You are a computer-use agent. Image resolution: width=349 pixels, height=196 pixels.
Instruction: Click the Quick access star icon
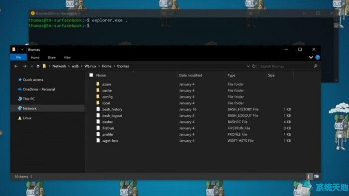tap(20, 80)
